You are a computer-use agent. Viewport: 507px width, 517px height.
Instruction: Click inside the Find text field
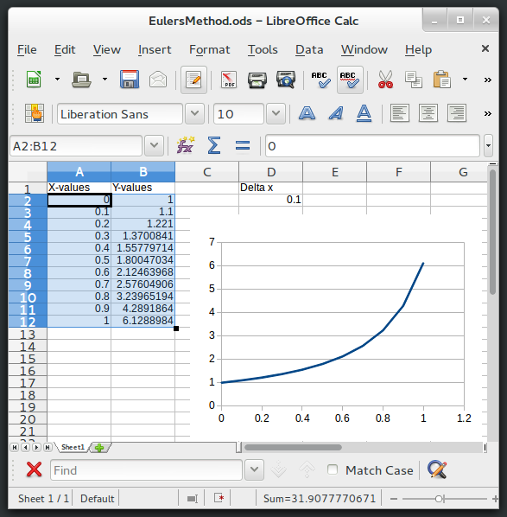tap(146, 470)
